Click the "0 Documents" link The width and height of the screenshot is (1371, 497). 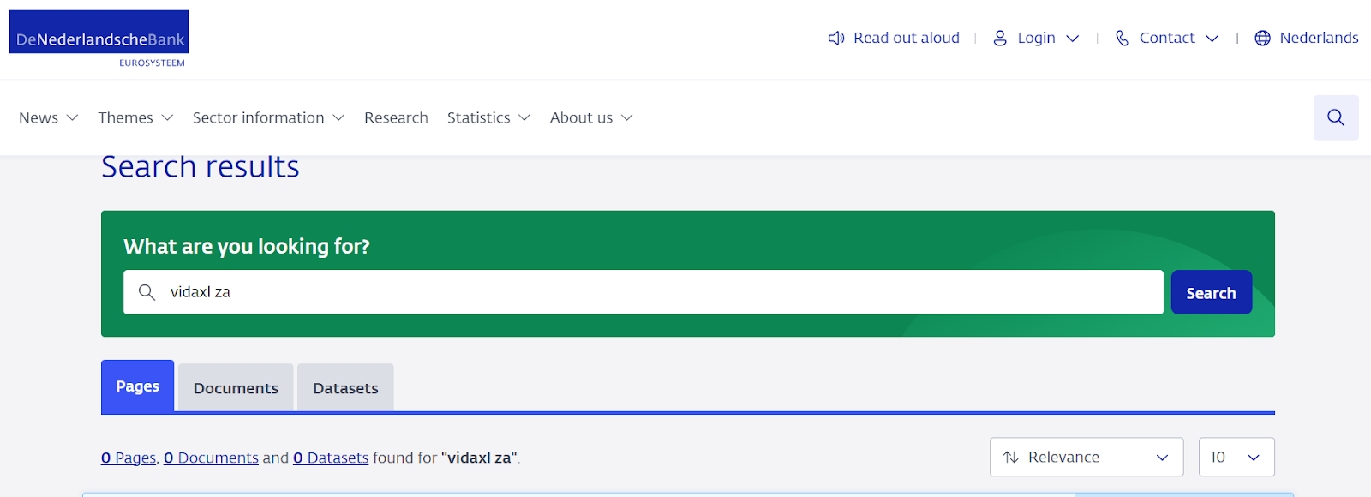click(x=211, y=458)
